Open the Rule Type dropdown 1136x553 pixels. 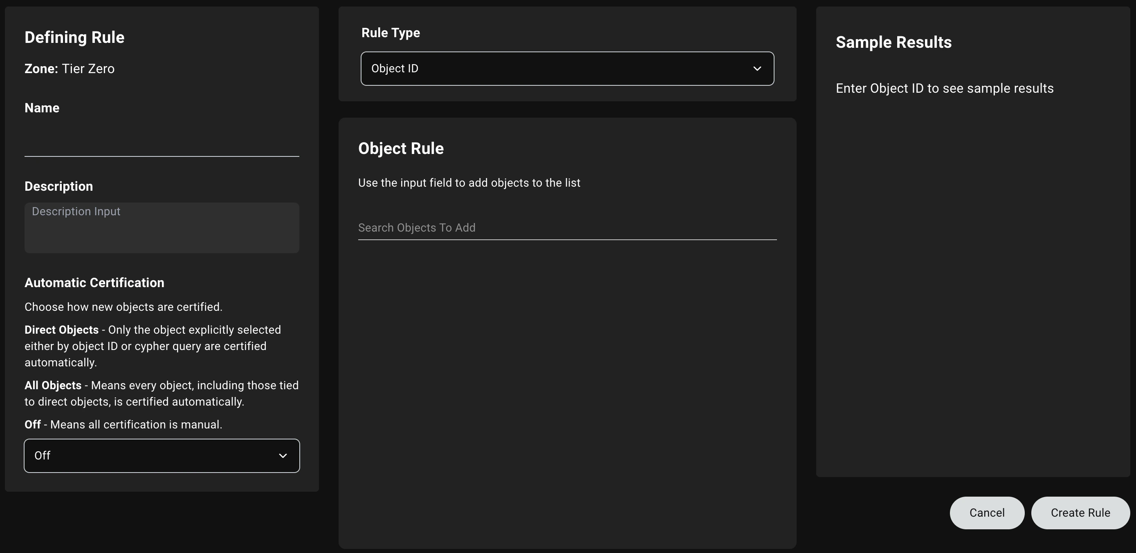(x=567, y=68)
